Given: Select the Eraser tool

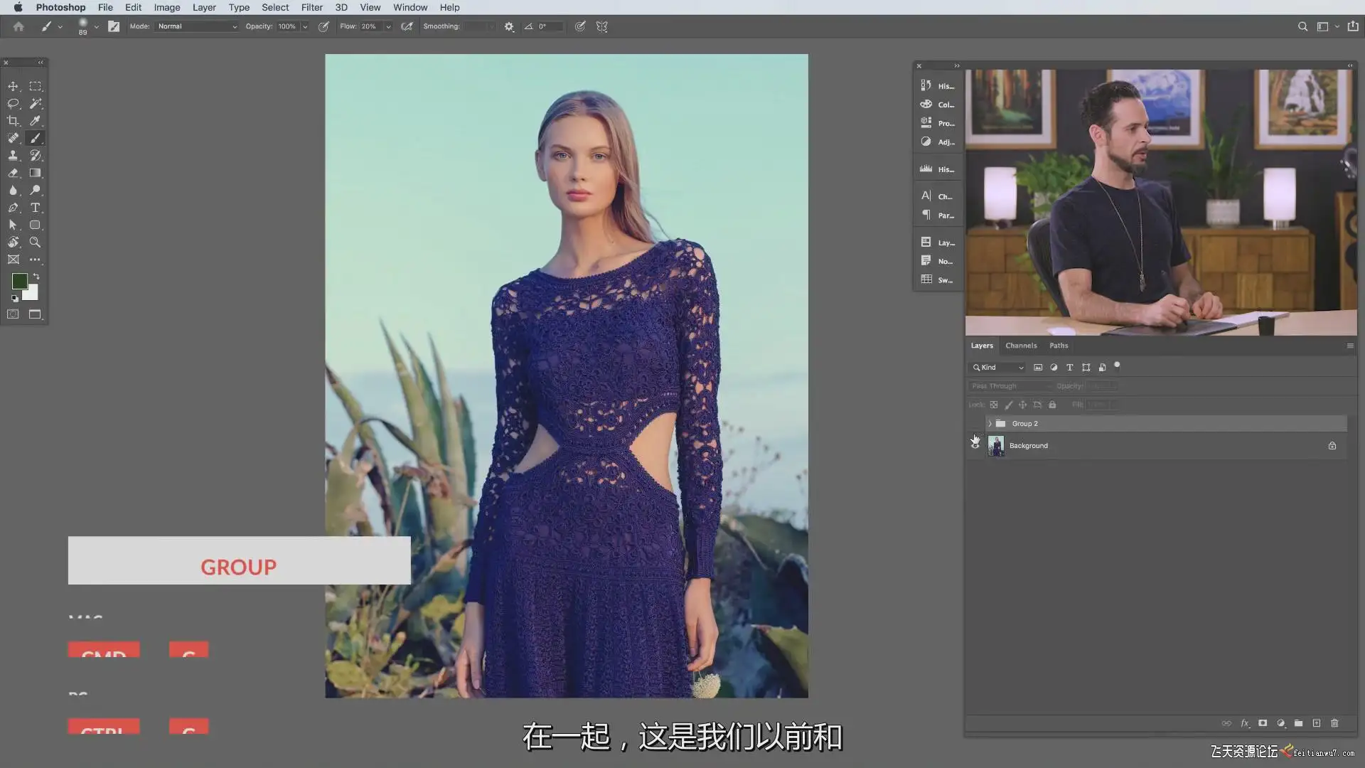Looking at the screenshot, I should (13, 173).
